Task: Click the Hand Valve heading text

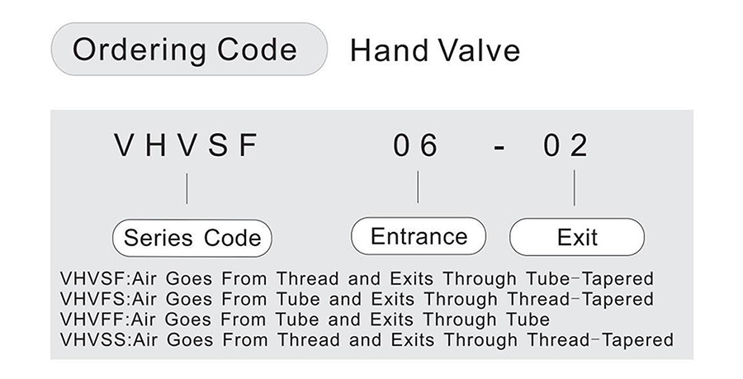Action: click(434, 50)
